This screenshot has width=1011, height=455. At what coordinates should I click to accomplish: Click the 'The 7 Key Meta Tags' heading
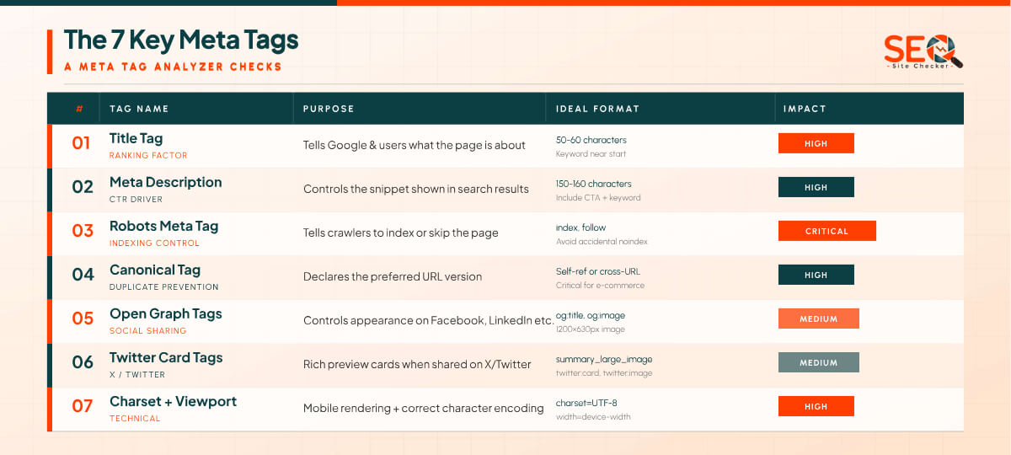[x=181, y=40]
